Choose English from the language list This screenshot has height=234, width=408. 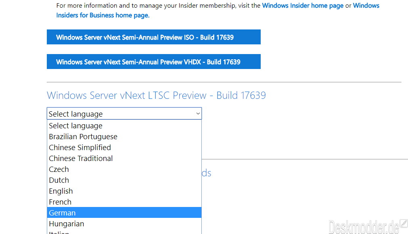point(124,191)
